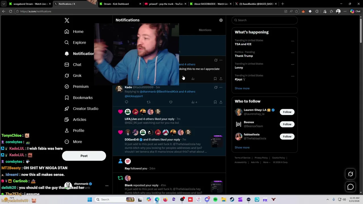Click the Post button

[x=84, y=156]
